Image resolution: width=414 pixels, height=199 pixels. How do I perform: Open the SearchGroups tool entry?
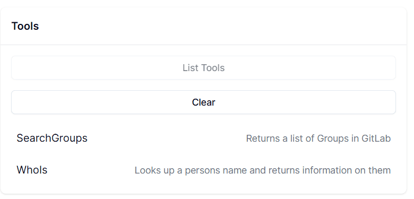[203, 139]
